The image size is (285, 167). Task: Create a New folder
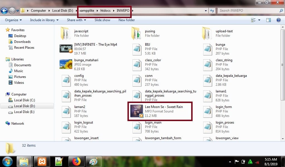[x=127, y=20]
